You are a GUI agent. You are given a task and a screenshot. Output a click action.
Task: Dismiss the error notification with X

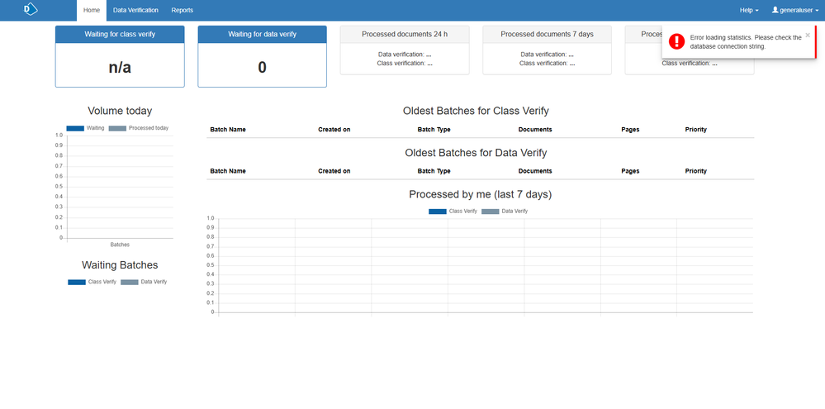(x=808, y=36)
